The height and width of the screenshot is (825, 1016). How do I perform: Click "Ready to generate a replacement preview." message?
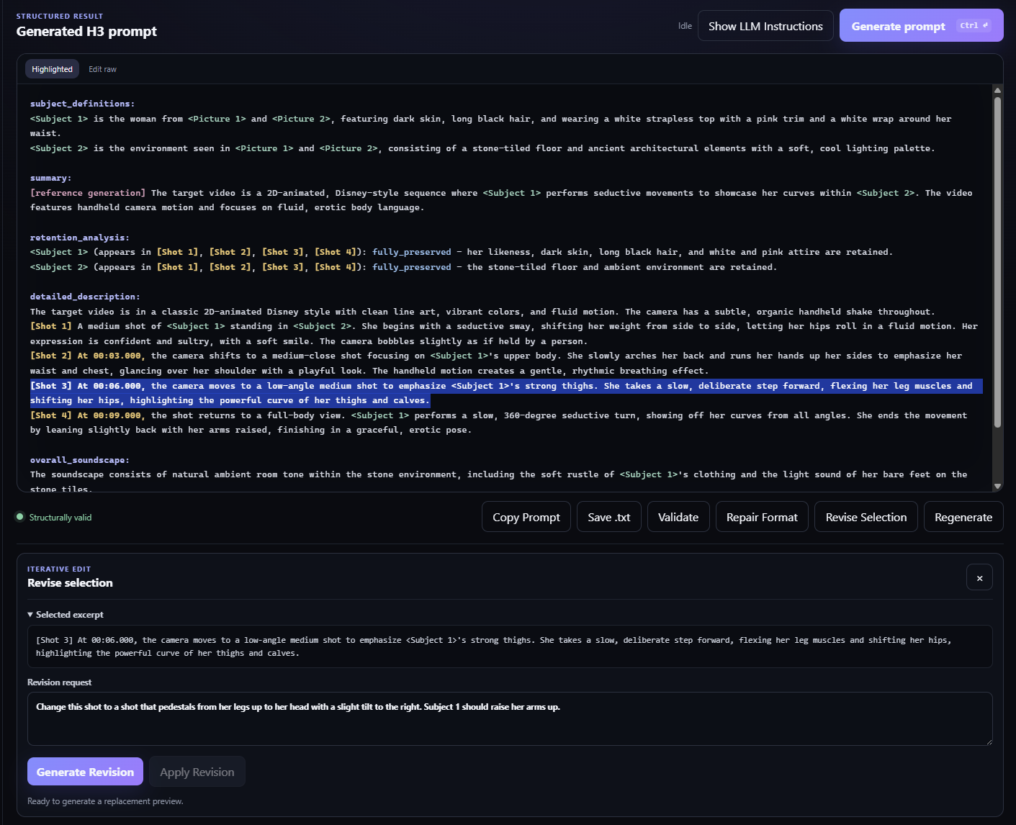(105, 801)
